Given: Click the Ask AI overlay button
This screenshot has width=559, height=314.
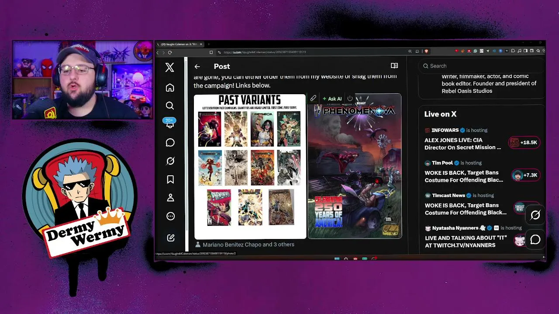Looking at the screenshot, I should click(332, 99).
